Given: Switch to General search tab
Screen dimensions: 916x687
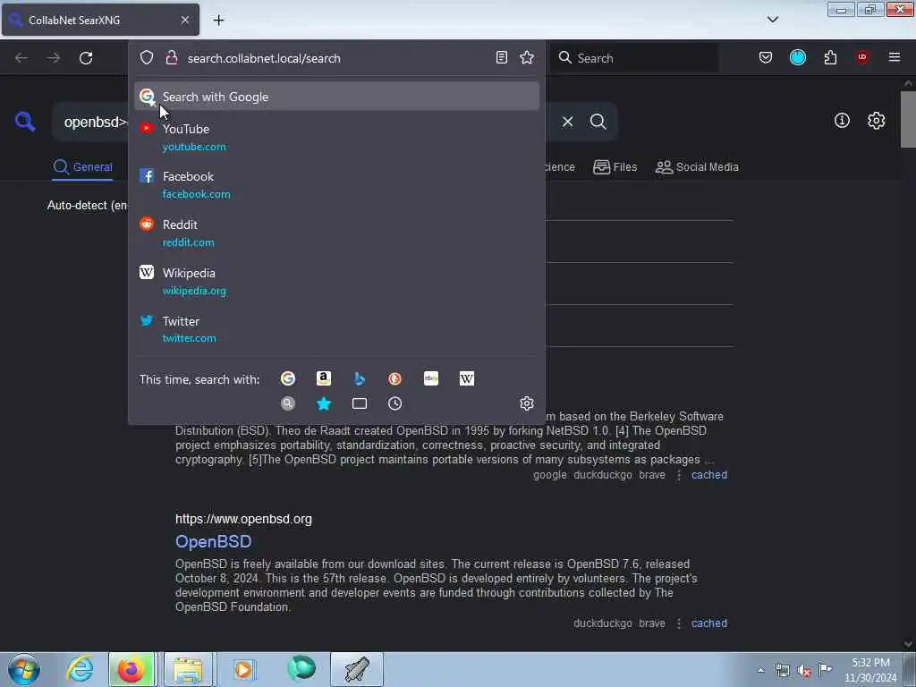Looking at the screenshot, I should tap(82, 167).
